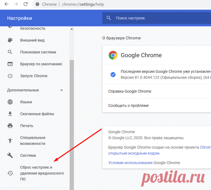Collapse the Дополнительные section arrow
The height and width of the screenshot is (190, 211).
tap(61, 90)
